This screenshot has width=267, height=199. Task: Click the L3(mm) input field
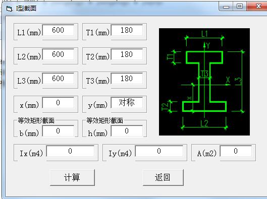click(x=58, y=79)
